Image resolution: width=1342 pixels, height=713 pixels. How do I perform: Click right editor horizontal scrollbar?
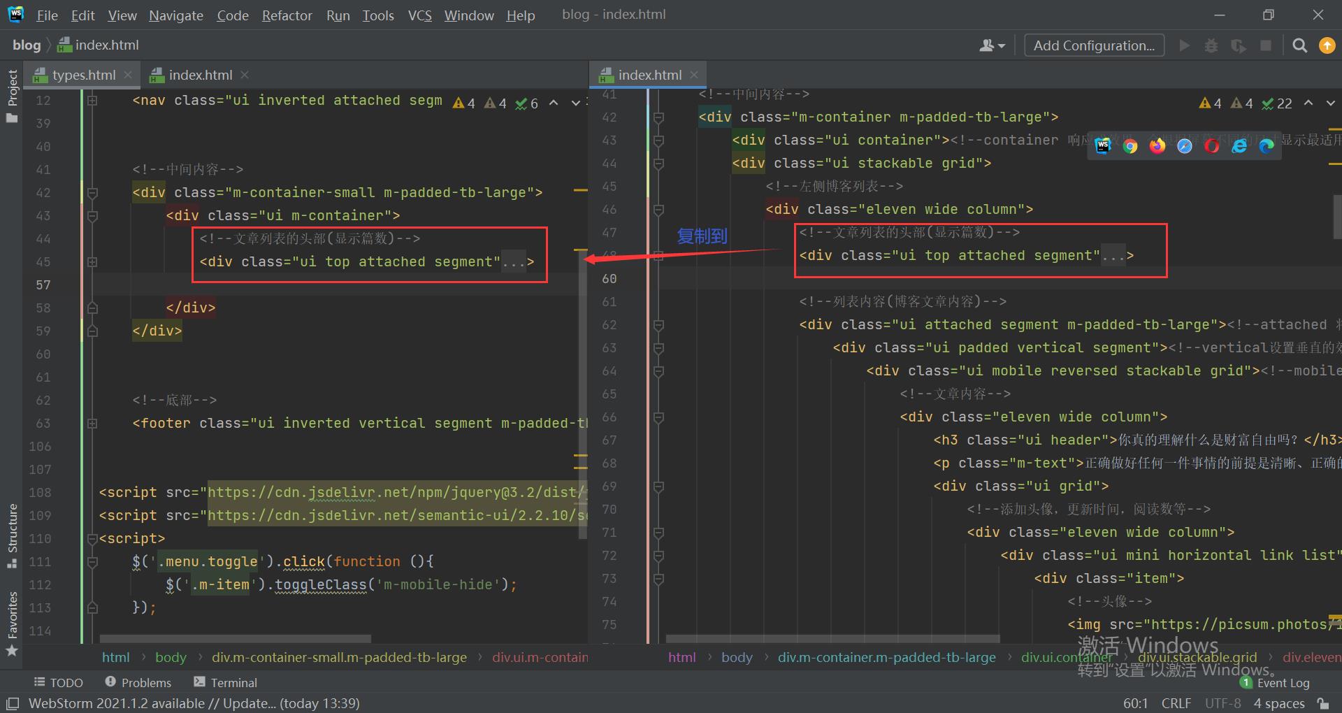click(833, 639)
